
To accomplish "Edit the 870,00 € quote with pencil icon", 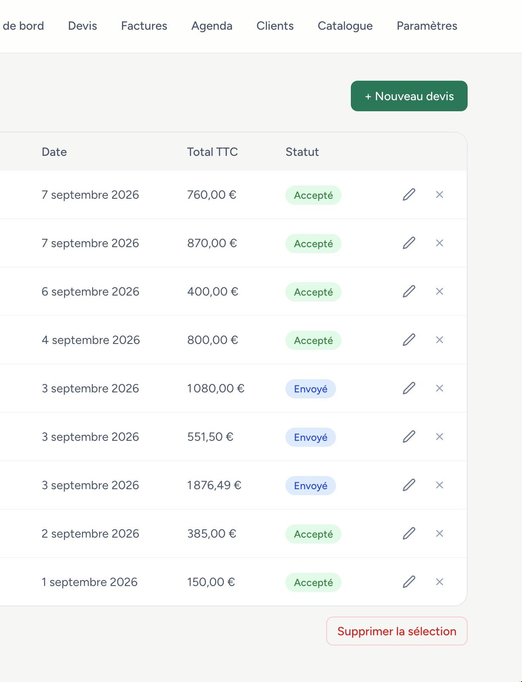I will 409,243.
